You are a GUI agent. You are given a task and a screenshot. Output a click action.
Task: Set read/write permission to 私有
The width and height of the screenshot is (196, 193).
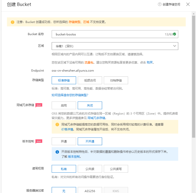coord(64,169)
